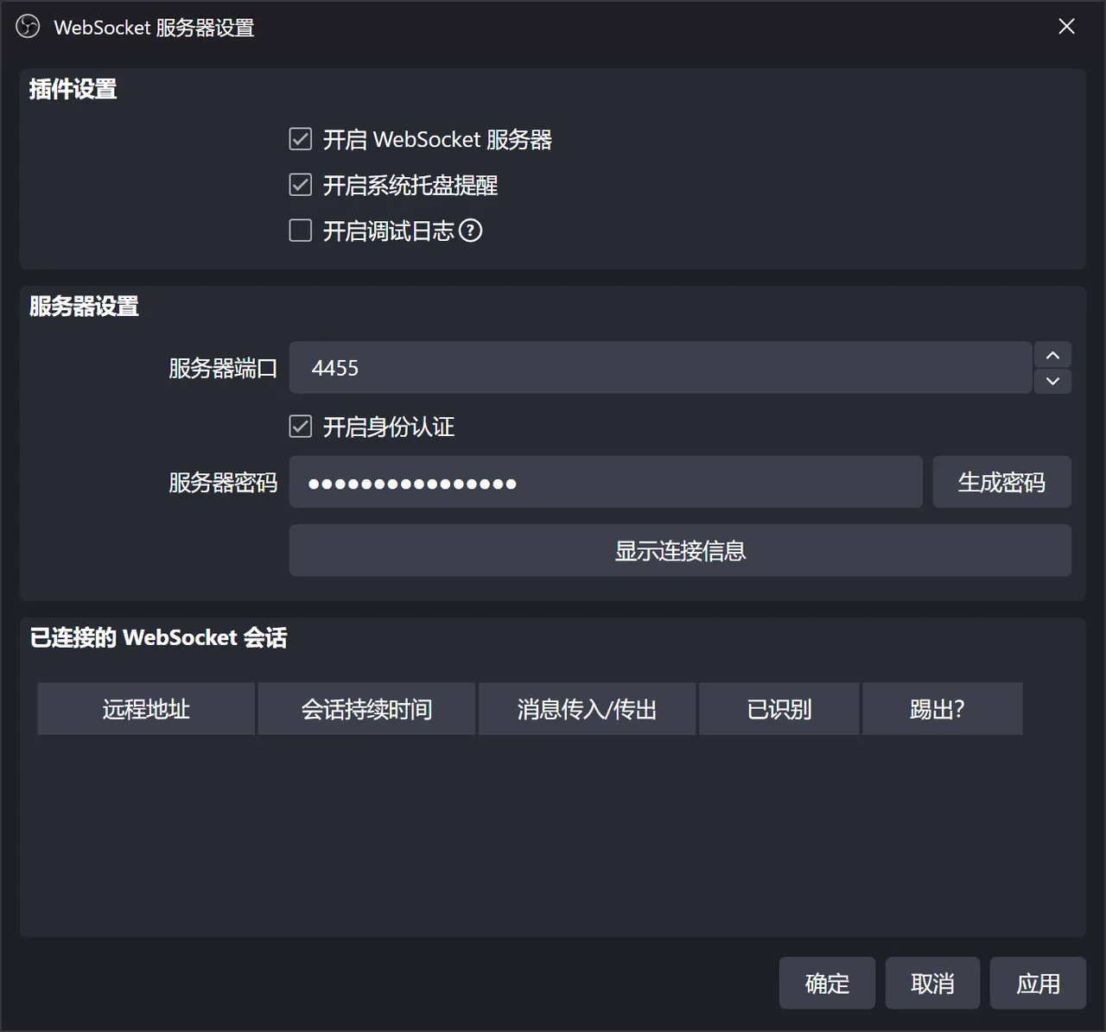Select the 消息传入/传出 column header

click(x=587, y=709)
